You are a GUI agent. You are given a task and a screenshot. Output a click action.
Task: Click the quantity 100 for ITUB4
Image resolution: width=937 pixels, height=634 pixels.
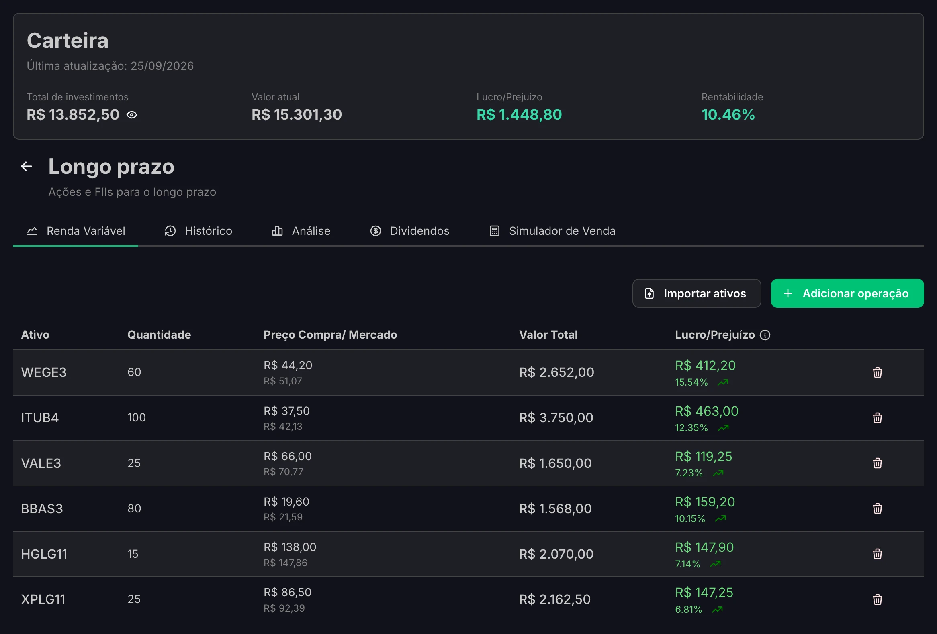click(137, 417)
